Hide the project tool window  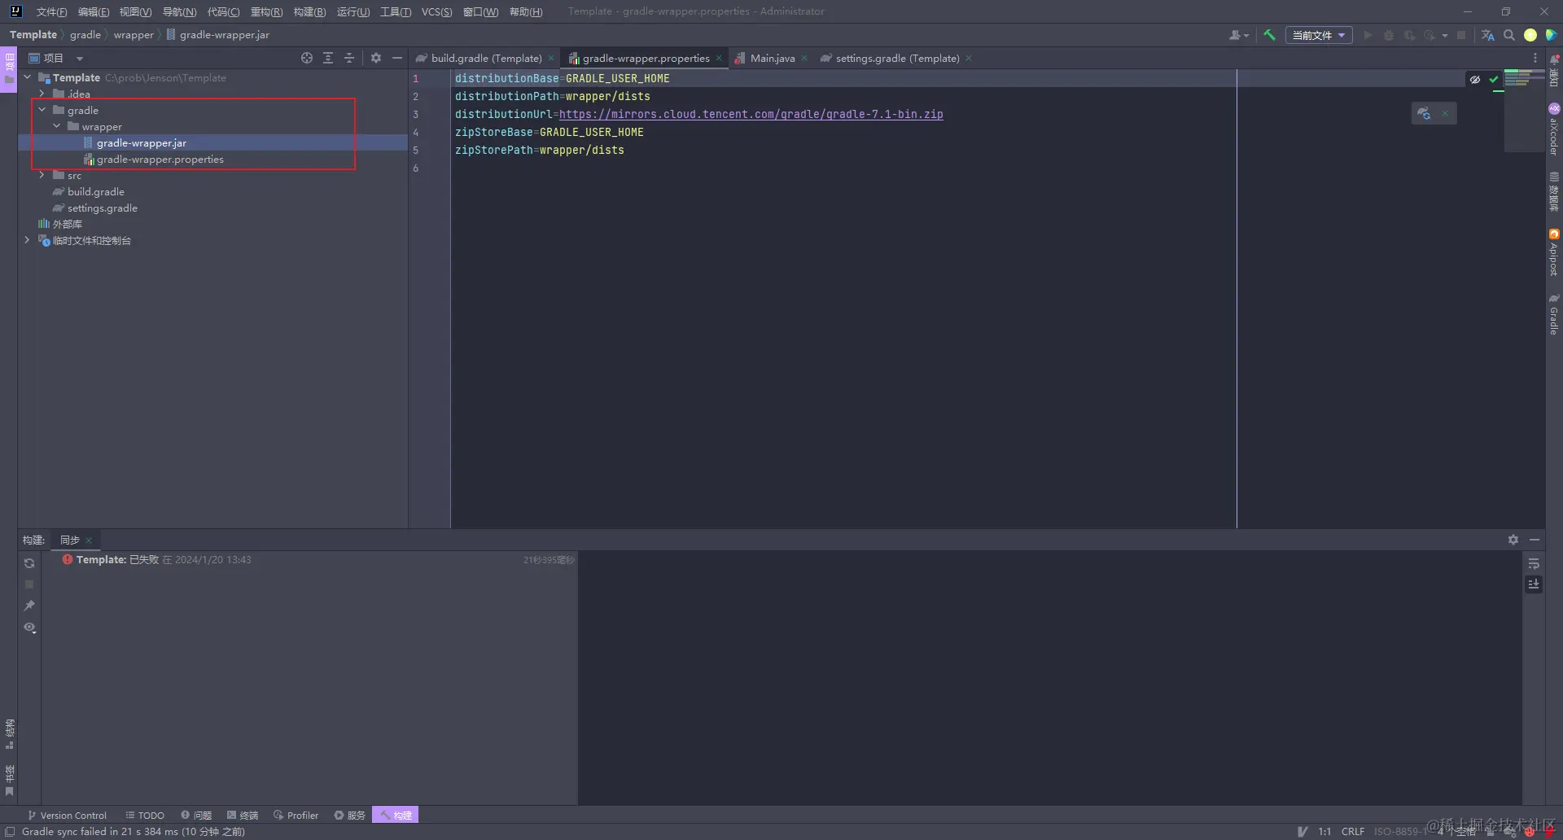397,58
